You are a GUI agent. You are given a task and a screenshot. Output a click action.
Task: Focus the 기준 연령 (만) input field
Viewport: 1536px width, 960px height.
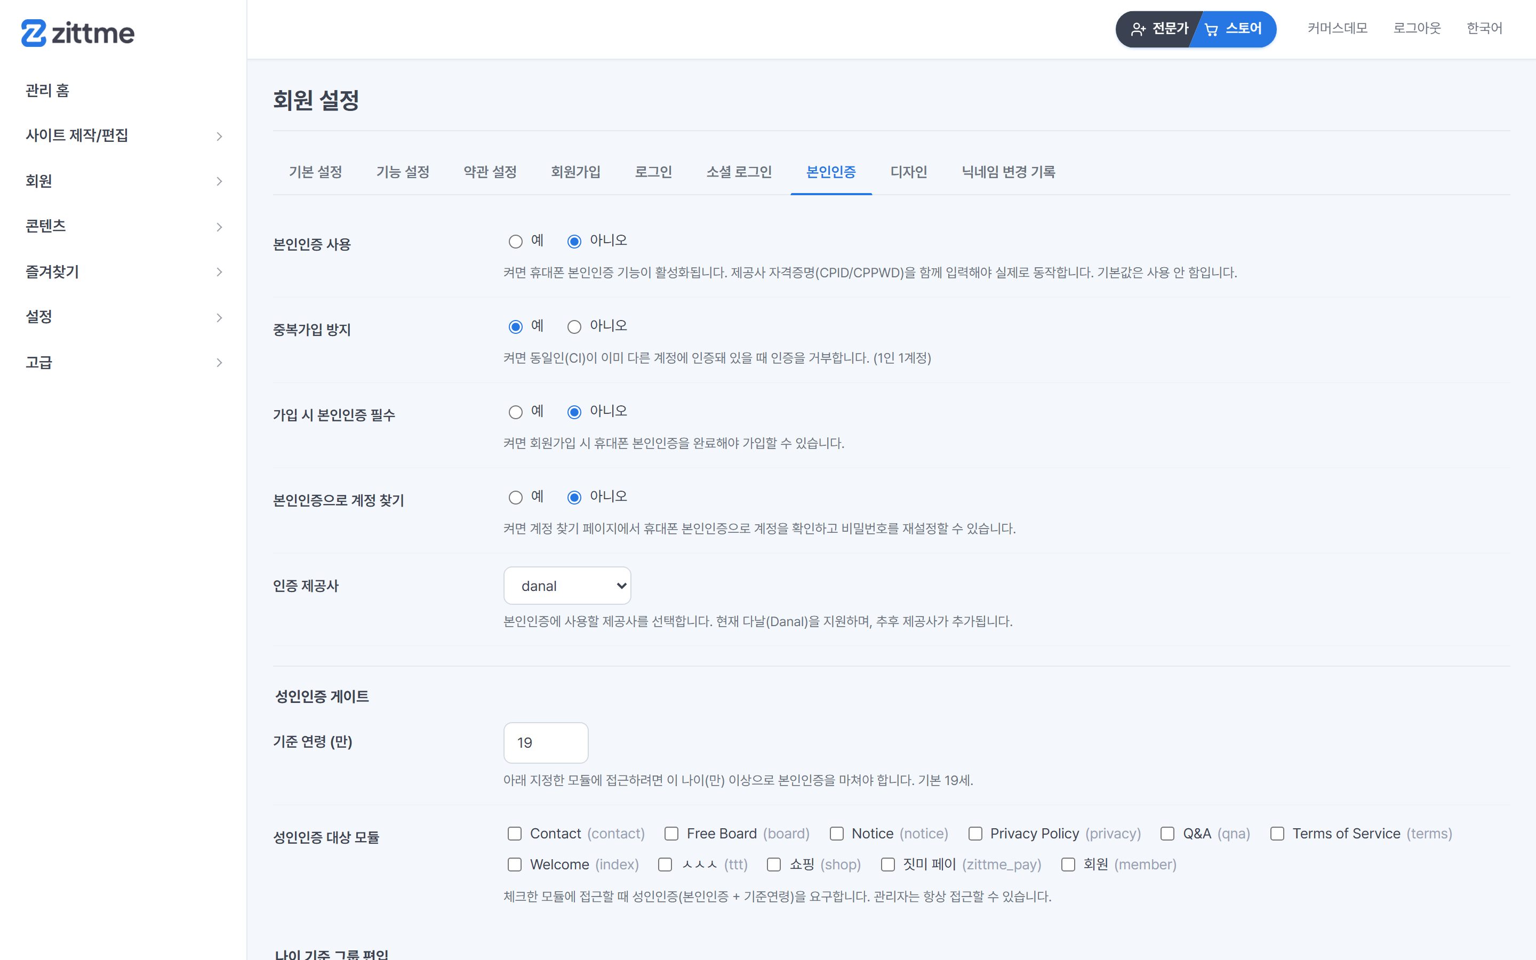tap(546, 743)
